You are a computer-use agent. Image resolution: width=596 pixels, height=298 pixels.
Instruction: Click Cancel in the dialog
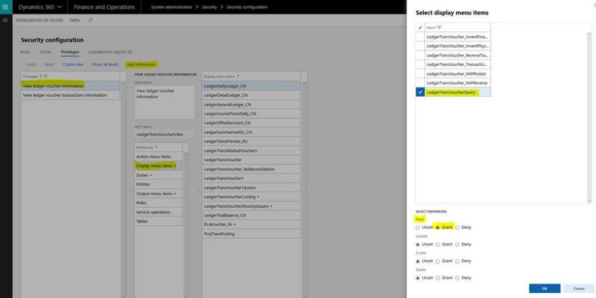pos(579,289)
